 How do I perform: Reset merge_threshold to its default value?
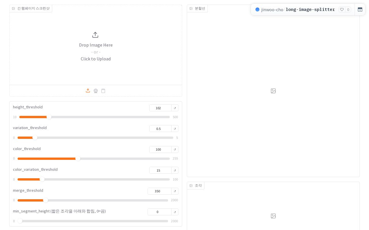pyautogui.click(x=175, y=191)
